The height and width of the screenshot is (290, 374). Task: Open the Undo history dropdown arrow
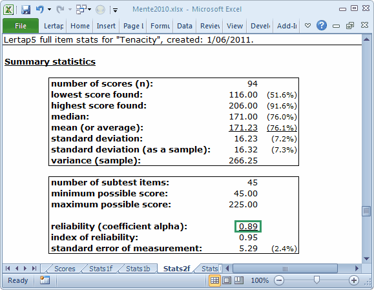point(49,10)
